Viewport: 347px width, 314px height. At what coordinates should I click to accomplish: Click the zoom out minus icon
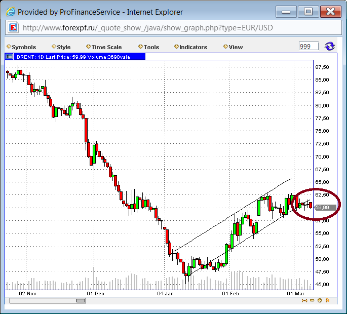[x=312, y=300]
